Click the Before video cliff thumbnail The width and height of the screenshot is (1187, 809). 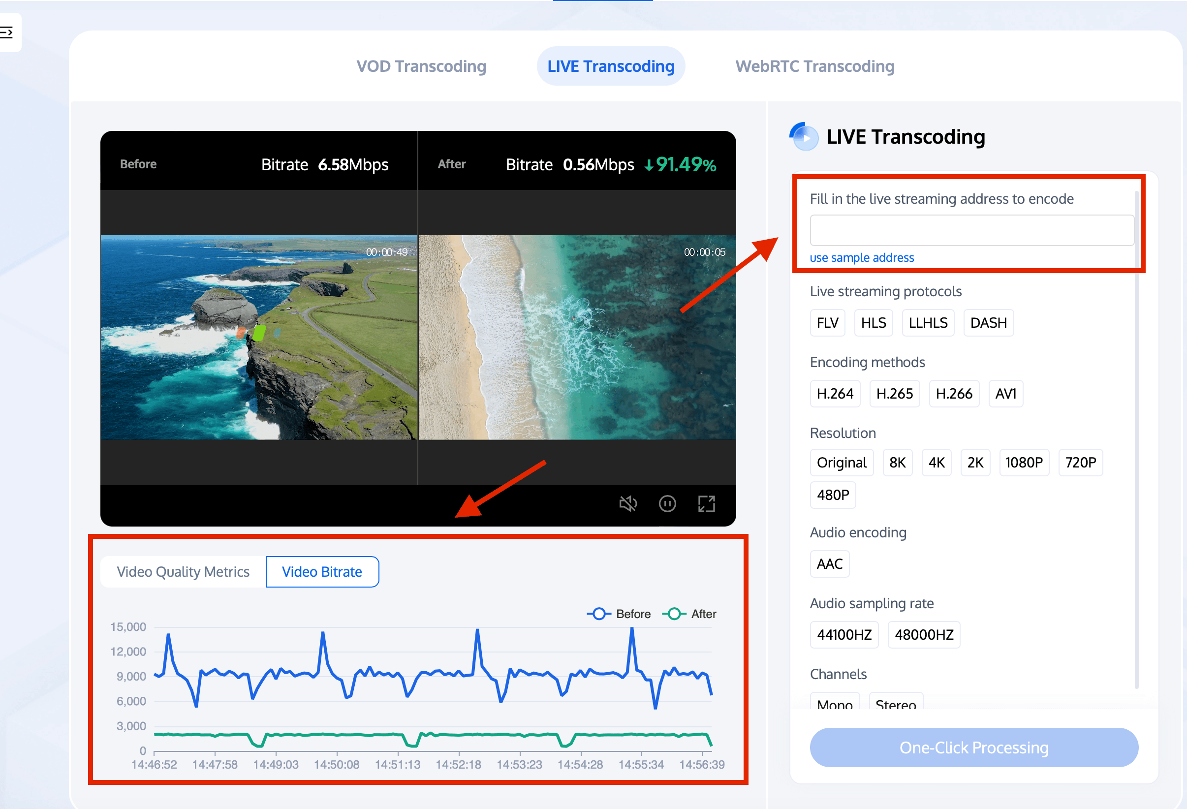tap(259, 338)
